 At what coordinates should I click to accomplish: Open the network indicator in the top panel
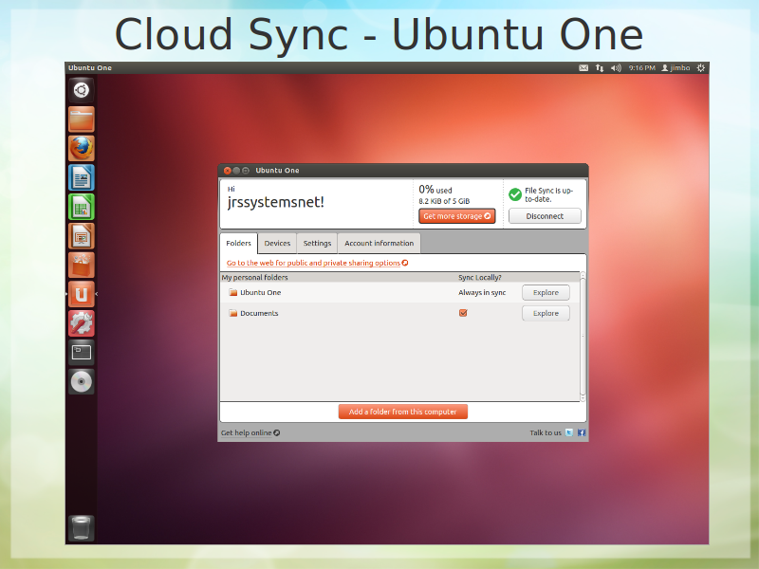coord(600,68)
